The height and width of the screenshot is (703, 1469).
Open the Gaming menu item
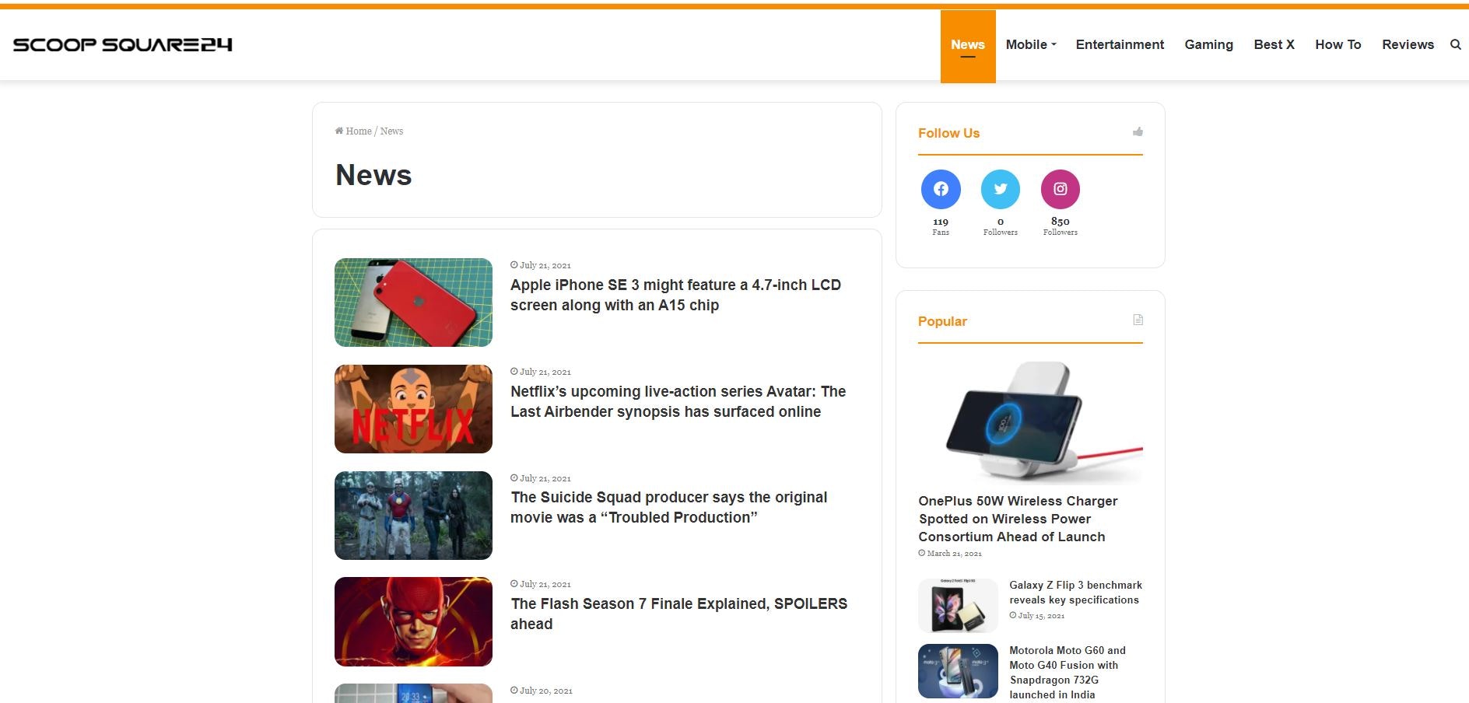click(x=1208, y=44)
